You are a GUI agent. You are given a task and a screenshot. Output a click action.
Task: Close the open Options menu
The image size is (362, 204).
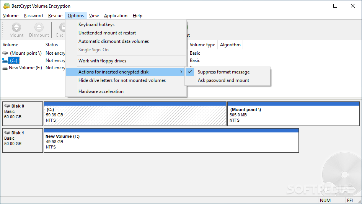[x=76, y=16]
